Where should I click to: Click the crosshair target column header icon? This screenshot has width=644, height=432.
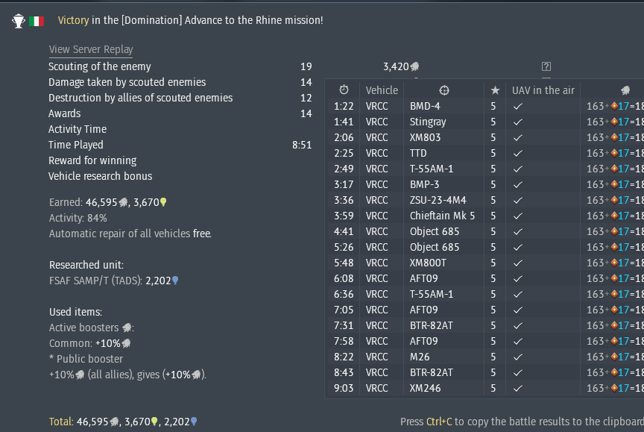444,90
